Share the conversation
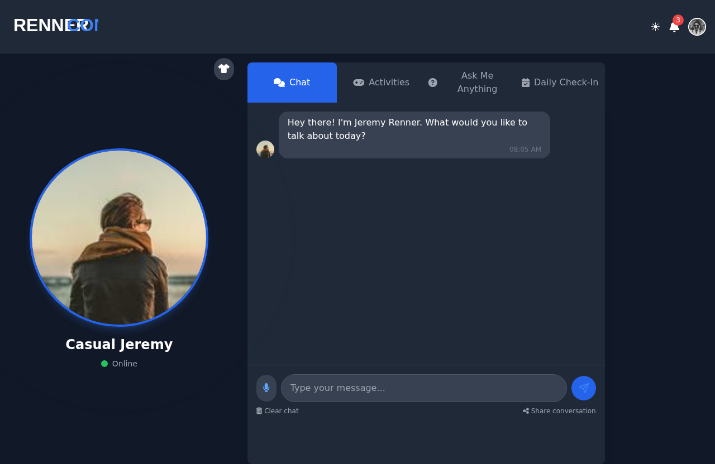This screenshot has height=464, width=715. [559, 411]
